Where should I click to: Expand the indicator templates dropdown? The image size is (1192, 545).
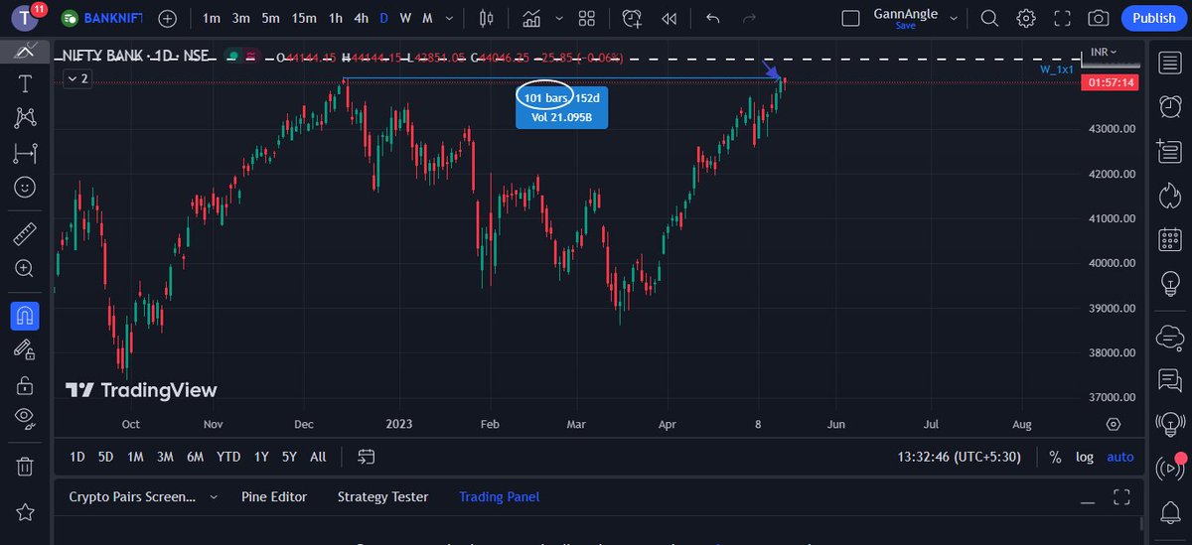pyautogui.click(x=559, y=18)
